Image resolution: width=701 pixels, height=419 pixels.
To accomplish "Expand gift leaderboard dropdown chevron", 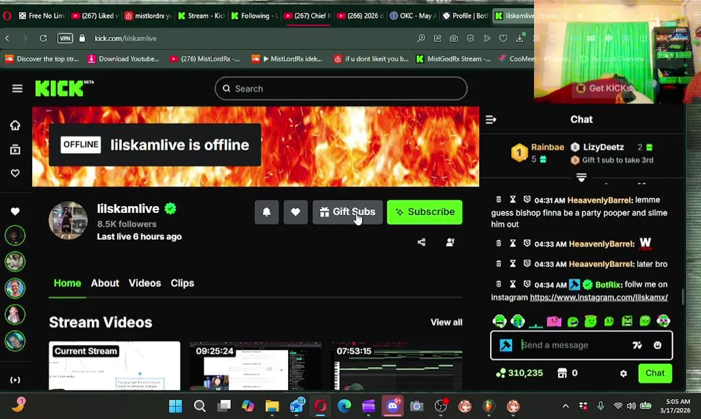I will [581, 177].
